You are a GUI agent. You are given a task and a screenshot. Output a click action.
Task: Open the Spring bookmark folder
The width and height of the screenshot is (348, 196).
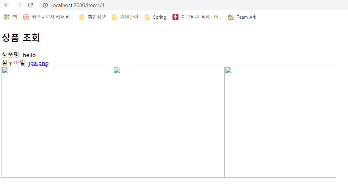pos(155,17)
